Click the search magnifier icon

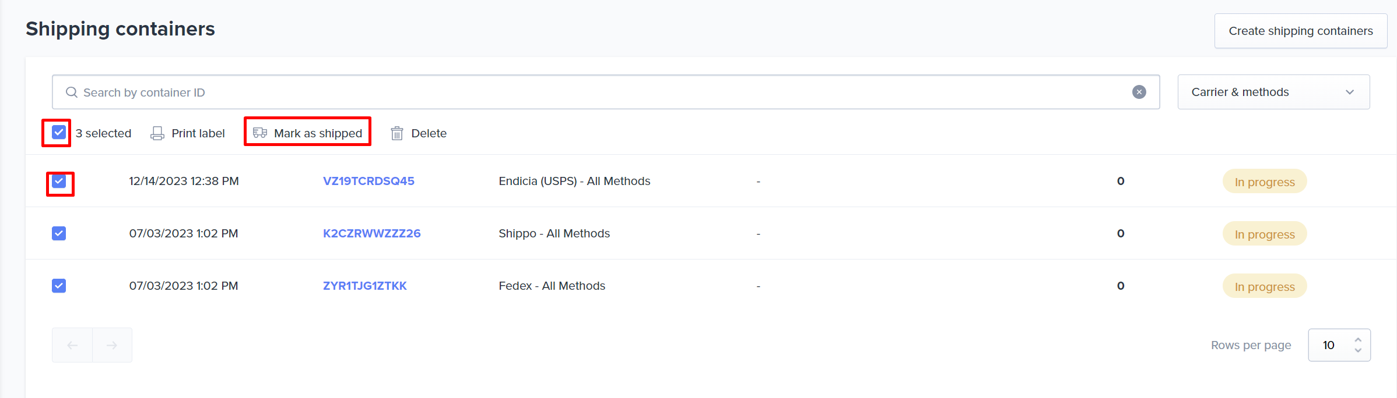[72, 93]
